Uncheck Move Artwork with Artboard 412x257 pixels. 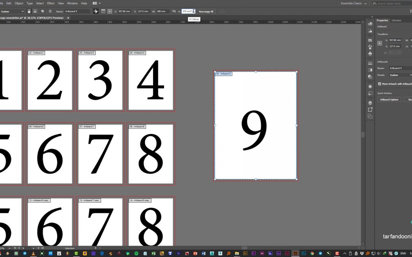(380, 84)
